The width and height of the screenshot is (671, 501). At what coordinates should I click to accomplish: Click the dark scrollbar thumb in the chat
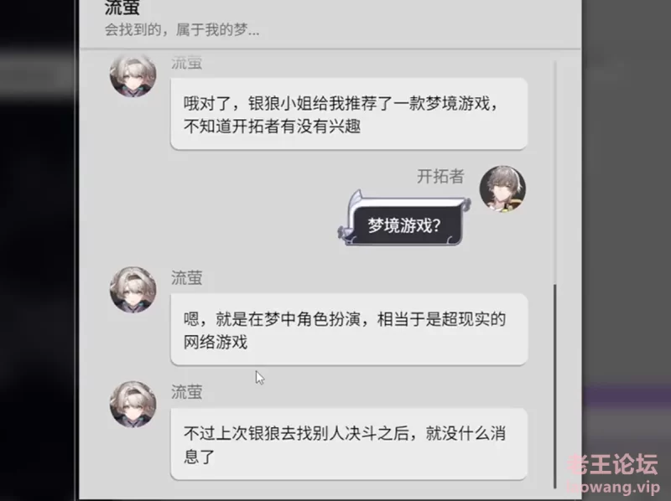click(x=555, y=386)
